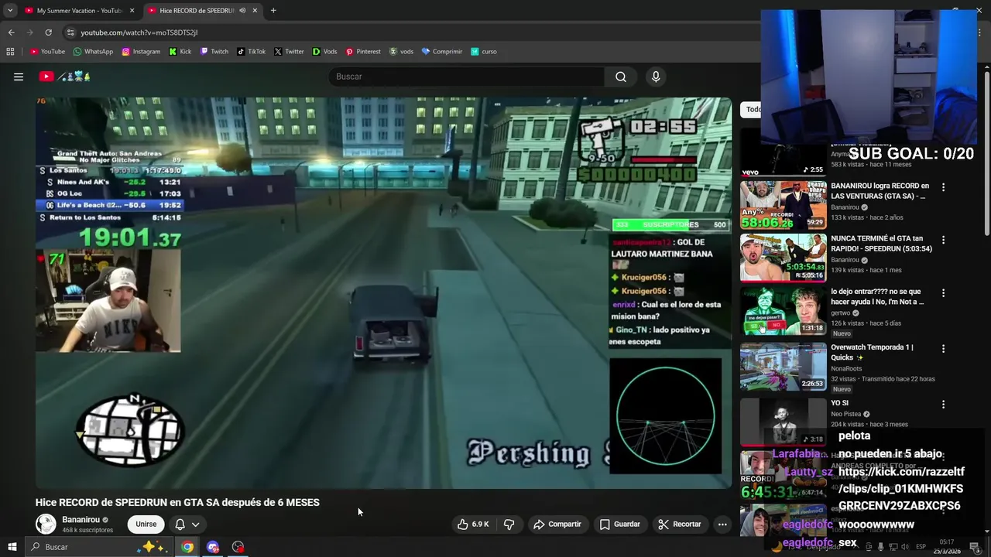Image resolution: width=991 pixels, height=557 pixels.
Task: Open options for lo dejo entrar video
Action: tap(943, 293)
